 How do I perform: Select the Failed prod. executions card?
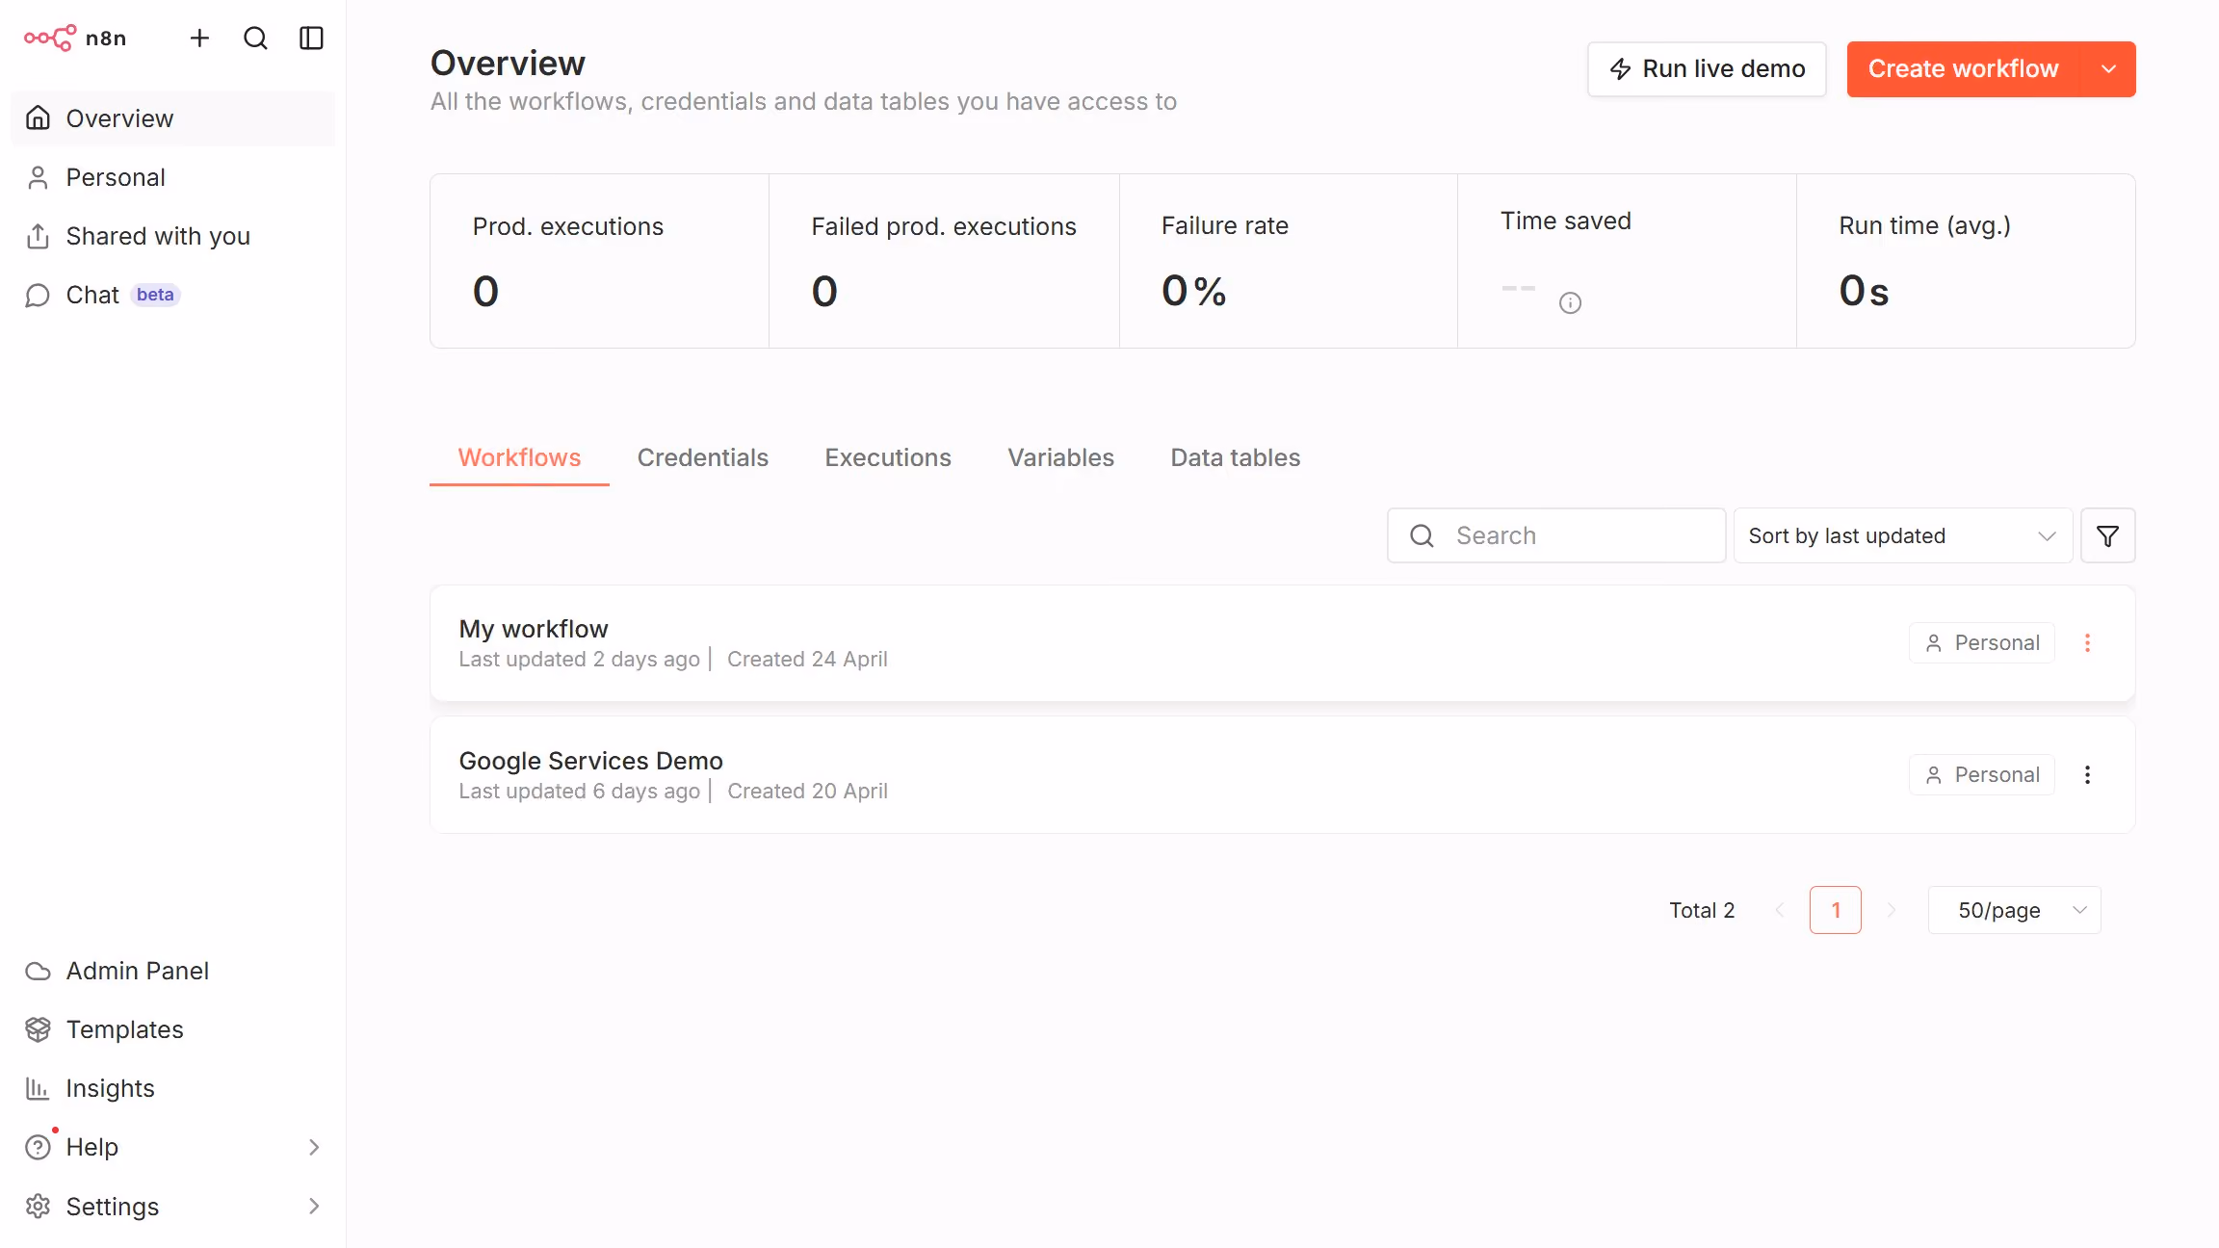[944, 261]
